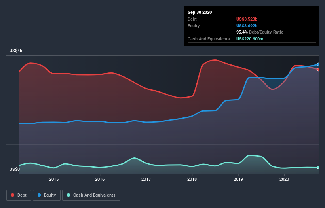Toggle the Cash And Equivalents legend button

coord(91,195)
